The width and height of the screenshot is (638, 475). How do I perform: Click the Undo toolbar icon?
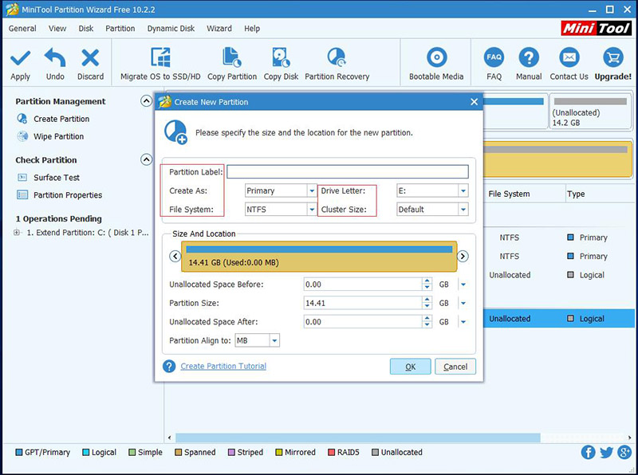click(55, 58)
